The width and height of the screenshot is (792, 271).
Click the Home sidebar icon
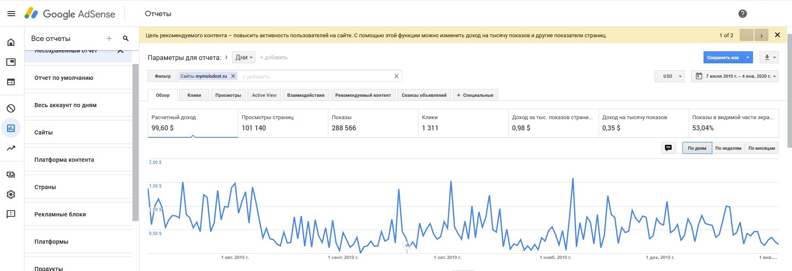click(x=11, y=42)
